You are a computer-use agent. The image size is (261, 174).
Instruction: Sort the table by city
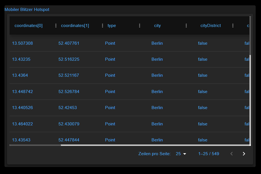pyautogui.click(x=157, y=25)
